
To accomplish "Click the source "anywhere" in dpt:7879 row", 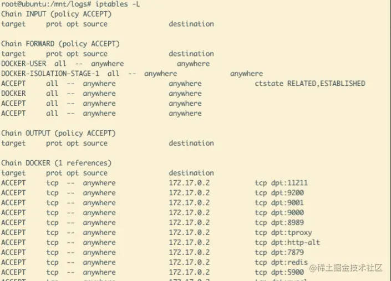I will (99, 253).
